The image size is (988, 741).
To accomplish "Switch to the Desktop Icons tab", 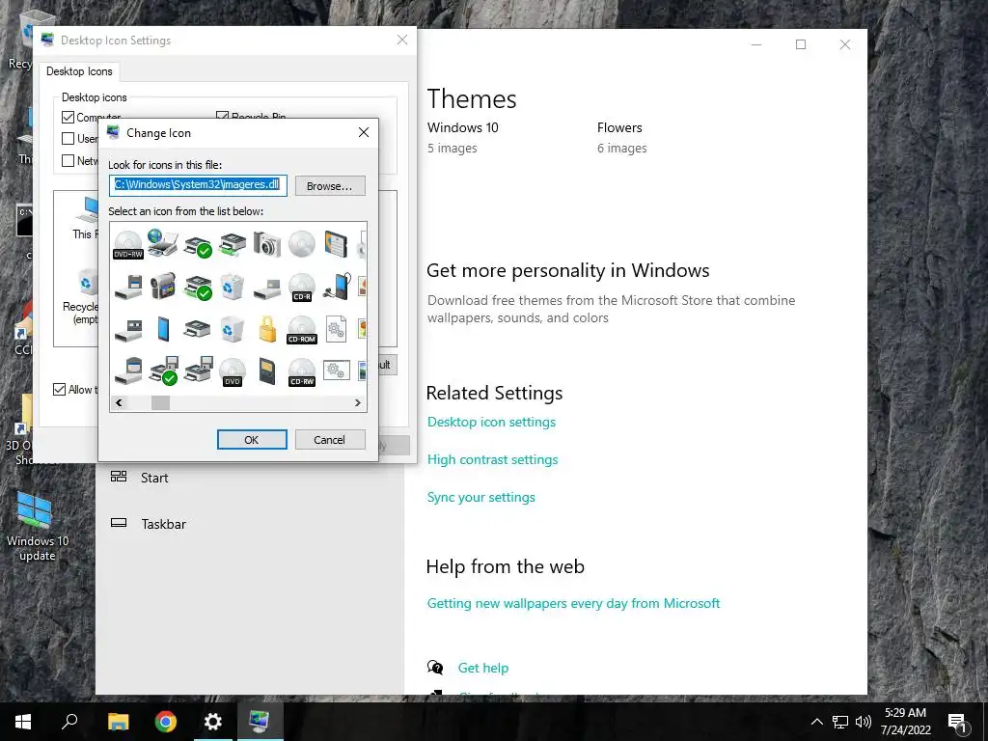I will click(x=79, y=71).
